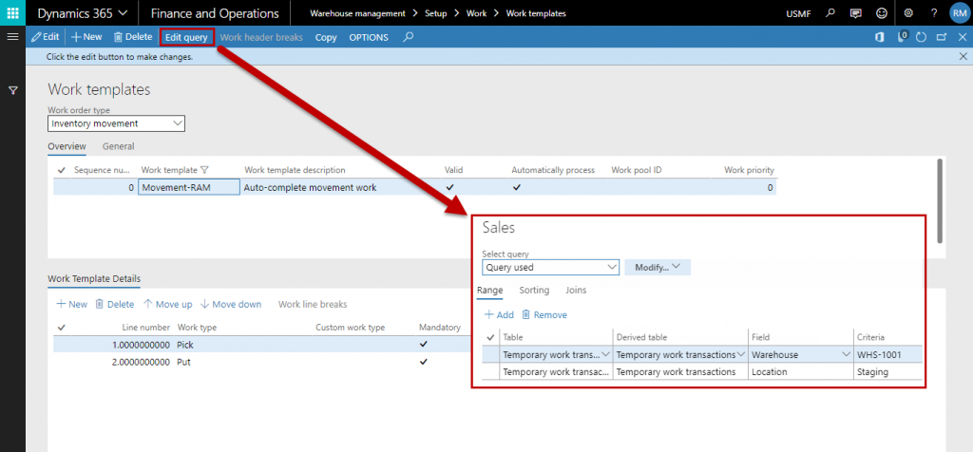
Task: Switch to the General tab
Action: click(119, 146)
